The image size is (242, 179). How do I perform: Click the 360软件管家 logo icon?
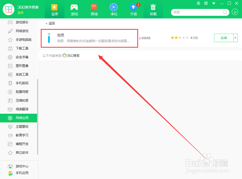pyautogui.click(x=9, y=9)
